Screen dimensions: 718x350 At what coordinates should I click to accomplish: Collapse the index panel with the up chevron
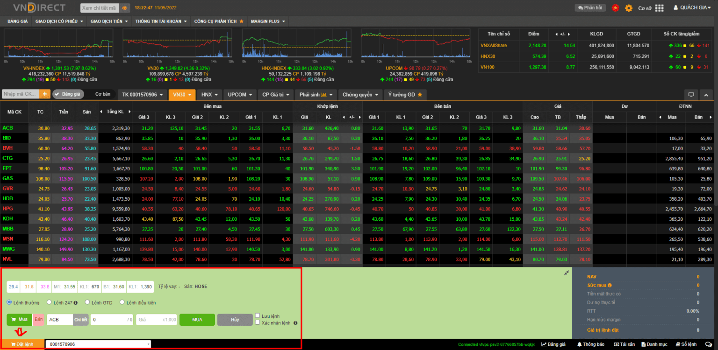click(706, 94)
